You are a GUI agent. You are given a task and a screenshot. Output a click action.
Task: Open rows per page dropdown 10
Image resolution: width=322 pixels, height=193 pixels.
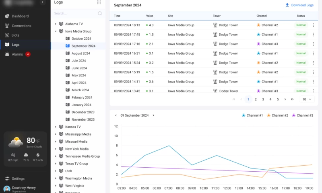point(307,99)
